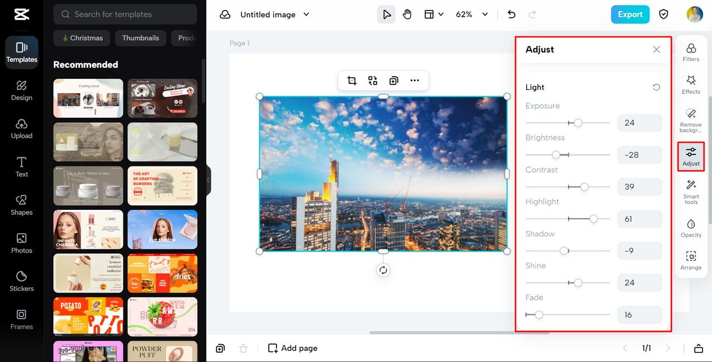Click the Exposure value field showing 24
This screenshot has height=362, width=712.
pyautogui.click(x=640, y=123)
